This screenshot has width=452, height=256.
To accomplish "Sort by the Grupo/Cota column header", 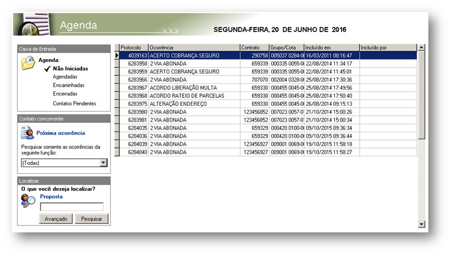I will pos(287,48).
